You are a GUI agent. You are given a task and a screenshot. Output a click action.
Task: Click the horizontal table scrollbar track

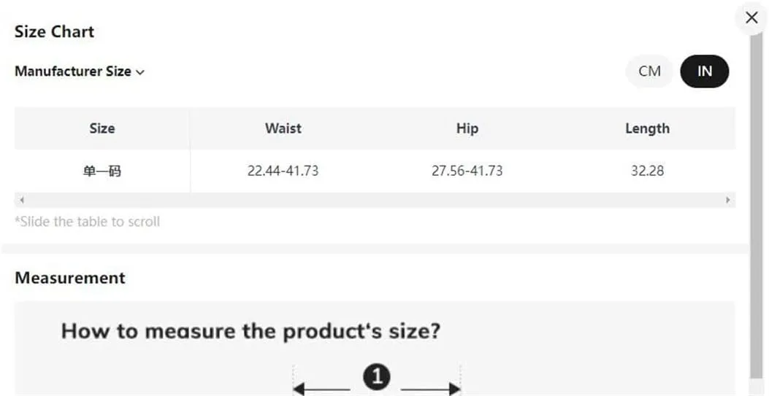375,200
